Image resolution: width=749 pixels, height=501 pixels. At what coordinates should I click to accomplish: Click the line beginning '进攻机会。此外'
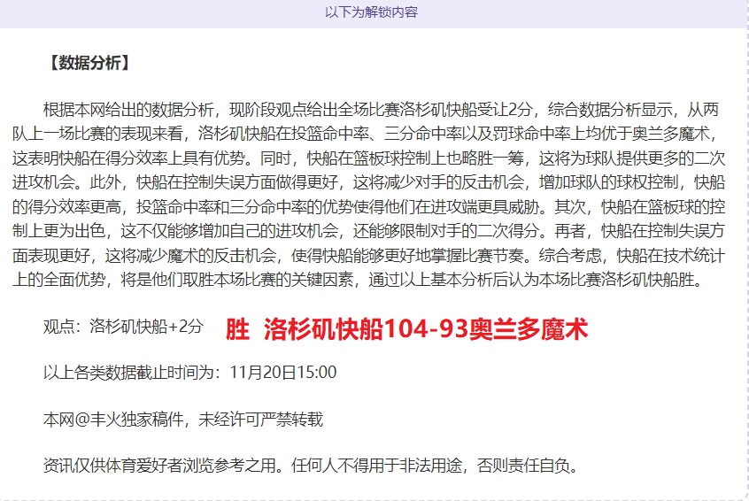pos(369,182)
